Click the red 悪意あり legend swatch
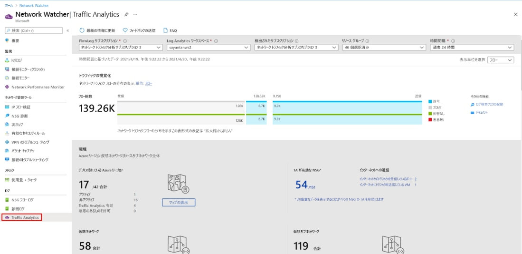 coord(430,119)
